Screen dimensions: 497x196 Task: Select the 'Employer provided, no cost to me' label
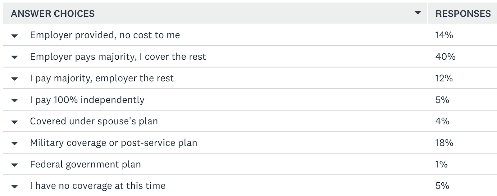105,35
